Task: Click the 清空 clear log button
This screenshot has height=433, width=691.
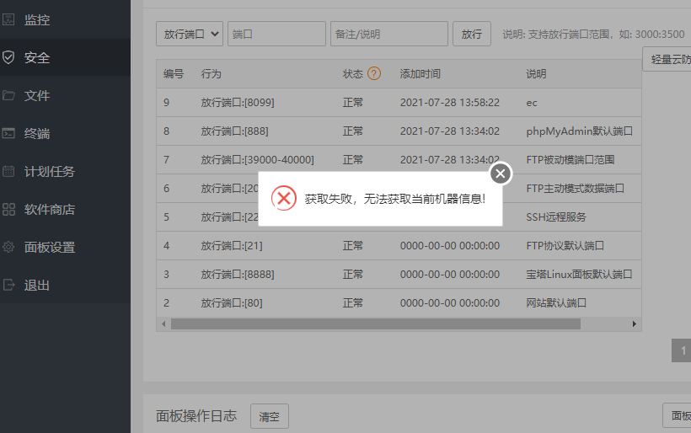Action: point(270,416)
